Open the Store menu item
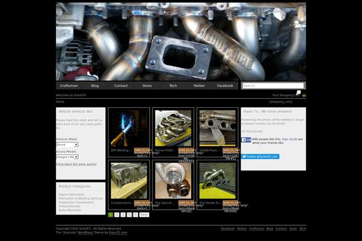This screenshot has height=241, width=362. (147, 86)
